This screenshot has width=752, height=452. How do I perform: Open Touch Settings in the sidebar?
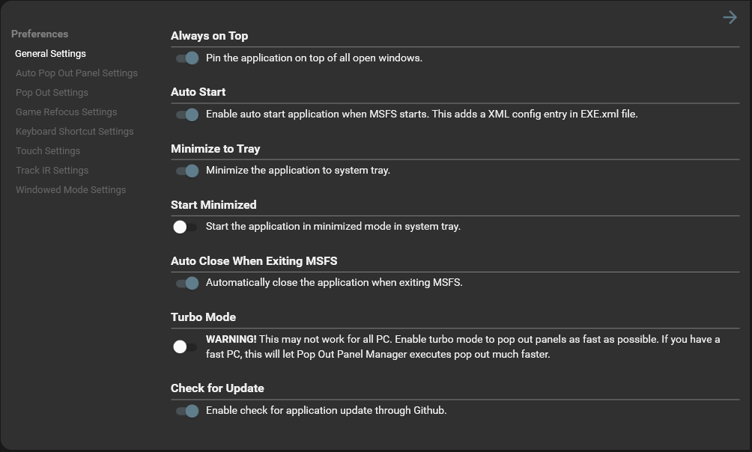[x=48, y=151]
